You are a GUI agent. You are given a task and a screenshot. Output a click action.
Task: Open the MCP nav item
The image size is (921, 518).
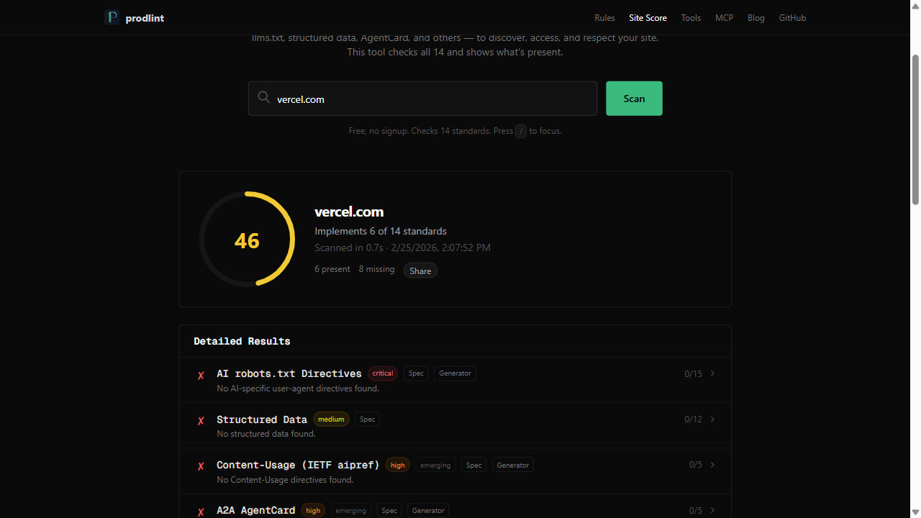[724, 18]
